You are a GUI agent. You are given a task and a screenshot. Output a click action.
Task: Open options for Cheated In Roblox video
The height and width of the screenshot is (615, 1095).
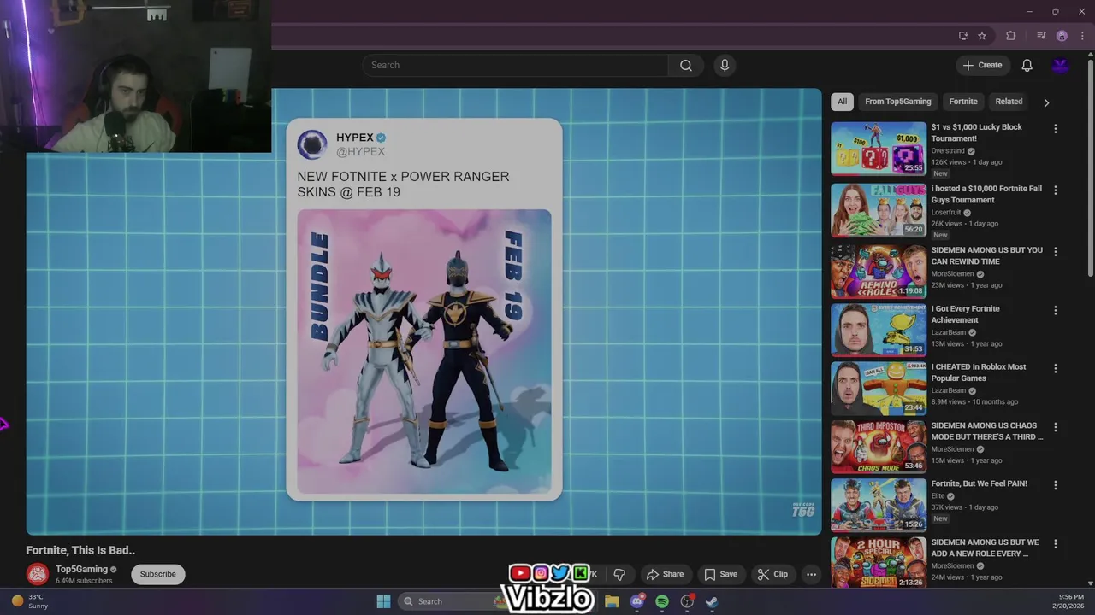tap(1055, 368)
